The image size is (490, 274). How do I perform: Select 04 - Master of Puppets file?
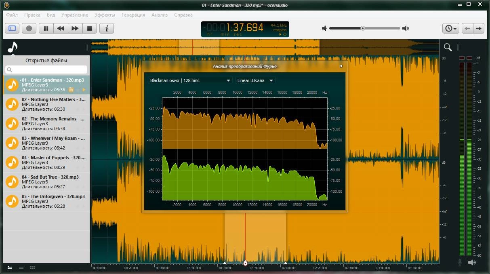click(46, 162)
